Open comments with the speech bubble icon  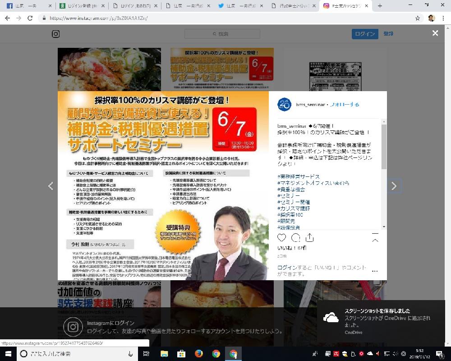[295, 238]
